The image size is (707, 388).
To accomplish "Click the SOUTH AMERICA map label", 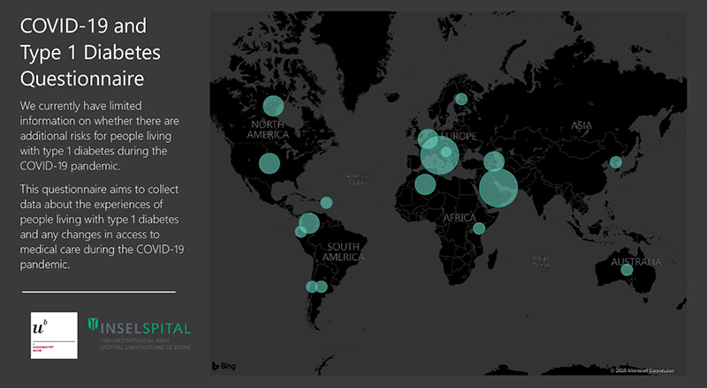I will [343, 252].
